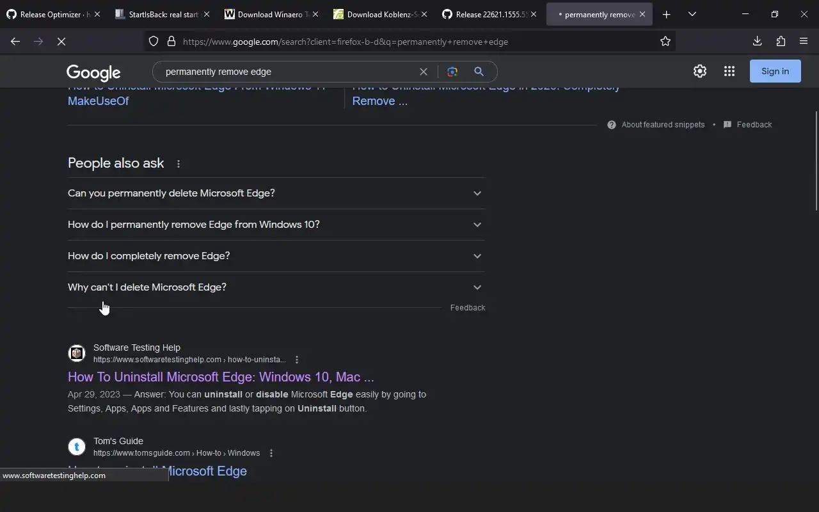Open Google apps grid
The width and height of the screenshot is (819, 512).
click(729, 71)
